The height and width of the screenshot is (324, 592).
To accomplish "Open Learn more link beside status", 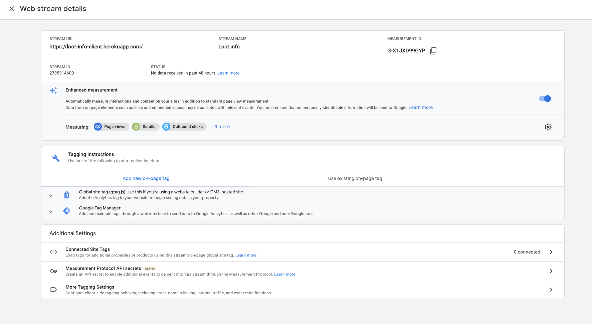I will (228, 73).
